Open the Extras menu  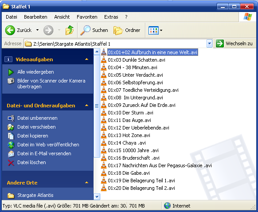click(111, 17)
